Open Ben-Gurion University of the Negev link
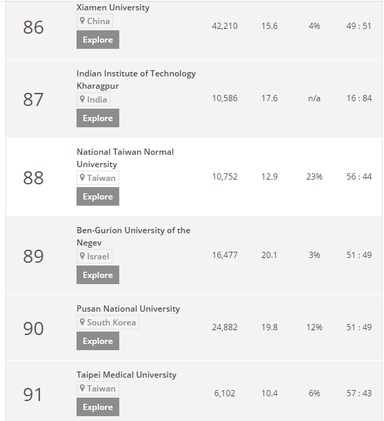Image resolution: width=384 pixels, height=421 pixels. point(133,237)
